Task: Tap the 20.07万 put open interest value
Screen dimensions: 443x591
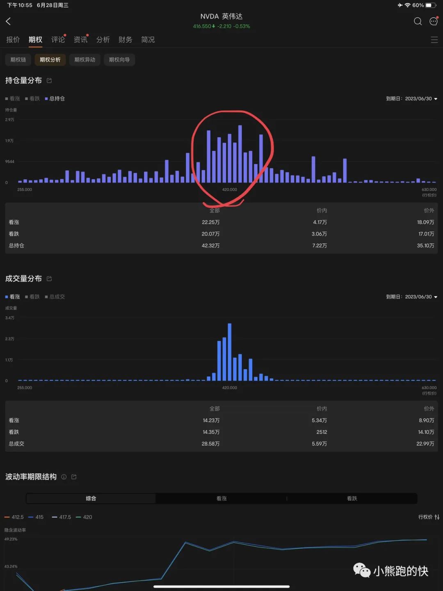Action: [x=211, y=234]
